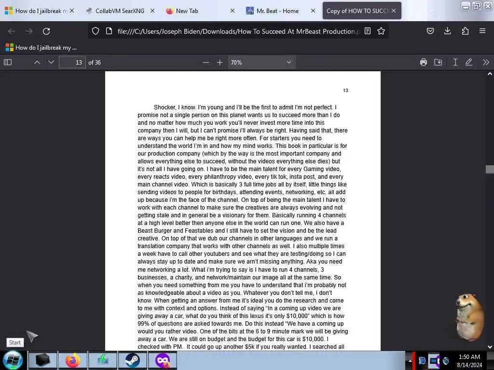Click the file URL address bar
The width and height of the screenshot is (494, 370).
(x=238, y=31)
